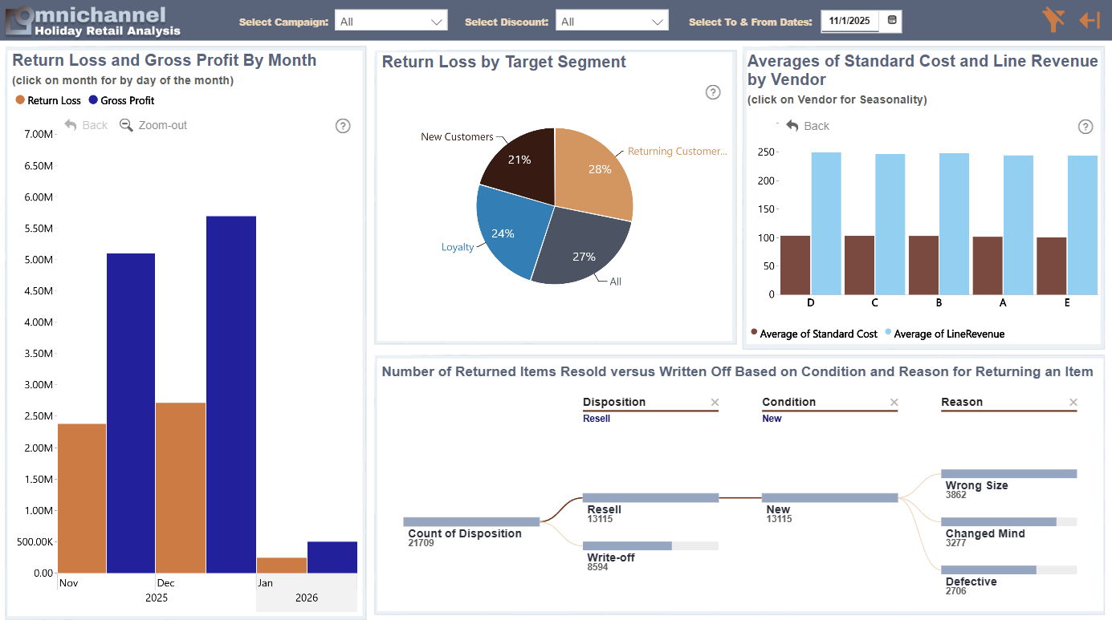1112x620 pixels.
Task: Click the from-date input field 11/1/2025
Action: tap(849, 21)
